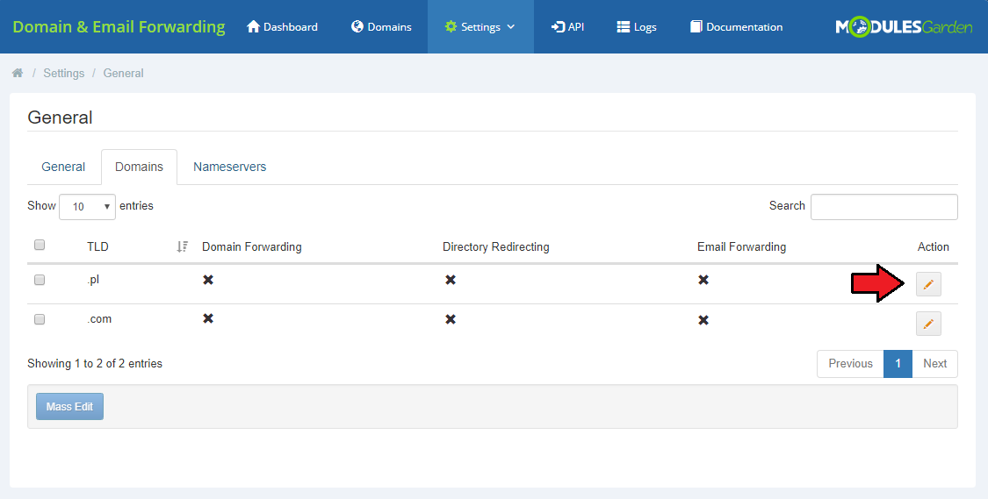
Task: Sort table by TLD sort icon
Action: click(x=182, y=246)
